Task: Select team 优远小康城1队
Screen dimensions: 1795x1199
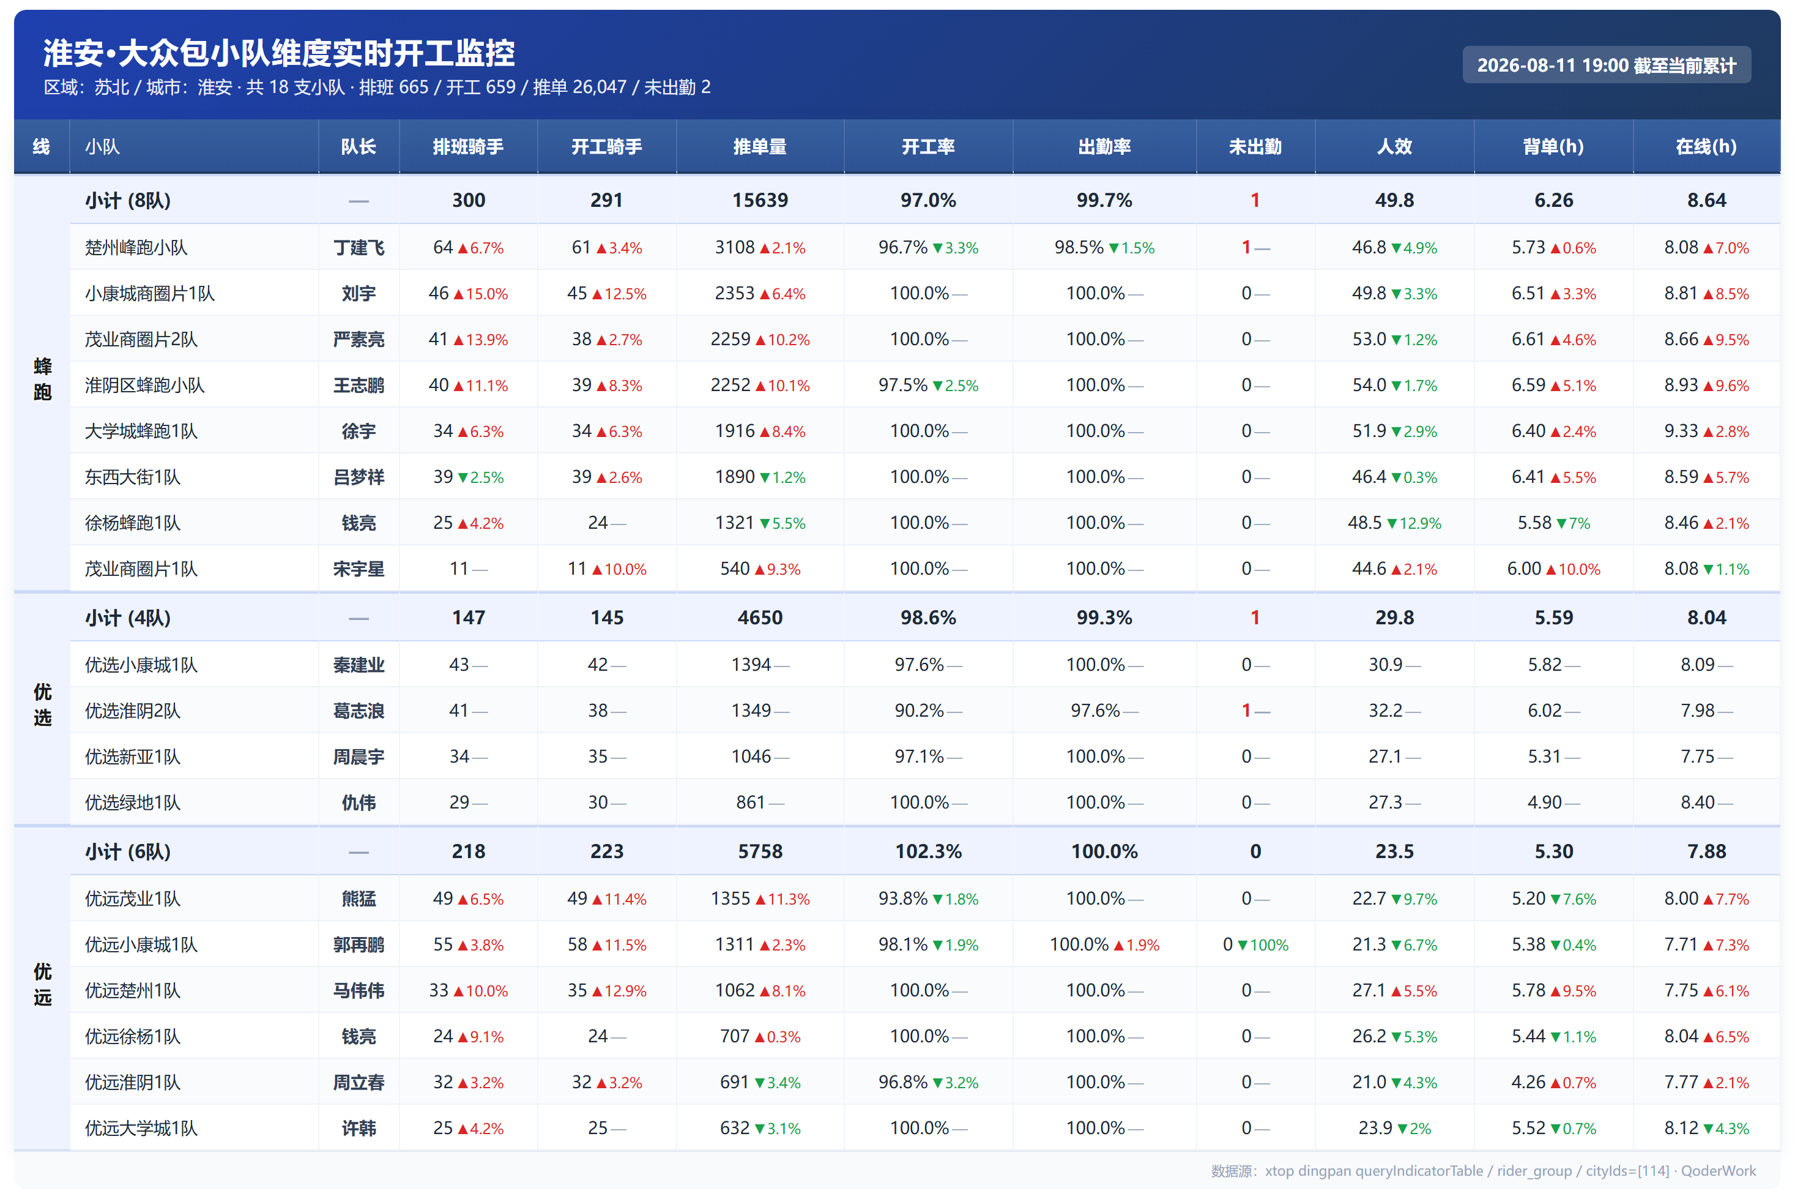Action: (141, 945)
